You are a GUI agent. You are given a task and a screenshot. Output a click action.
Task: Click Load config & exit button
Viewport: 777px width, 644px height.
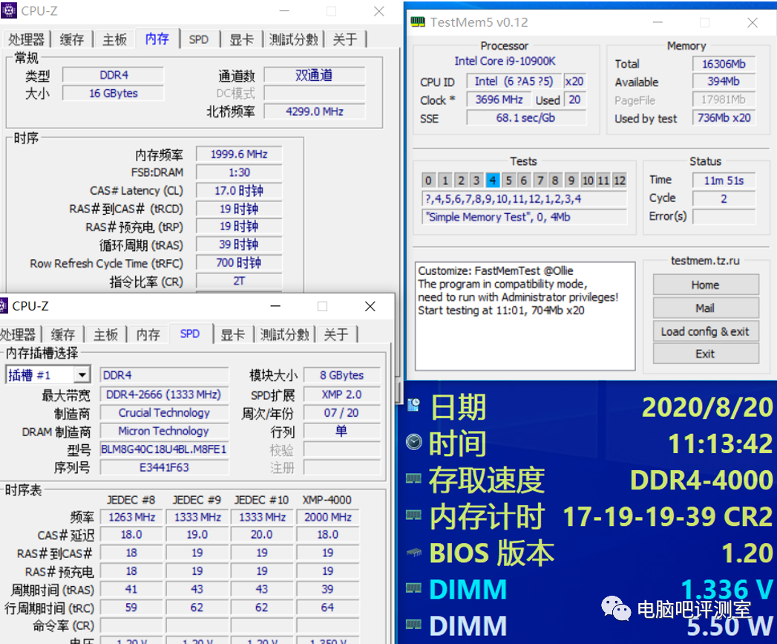706,331
